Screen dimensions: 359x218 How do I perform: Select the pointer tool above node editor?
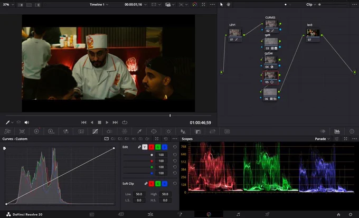(221, 4)
